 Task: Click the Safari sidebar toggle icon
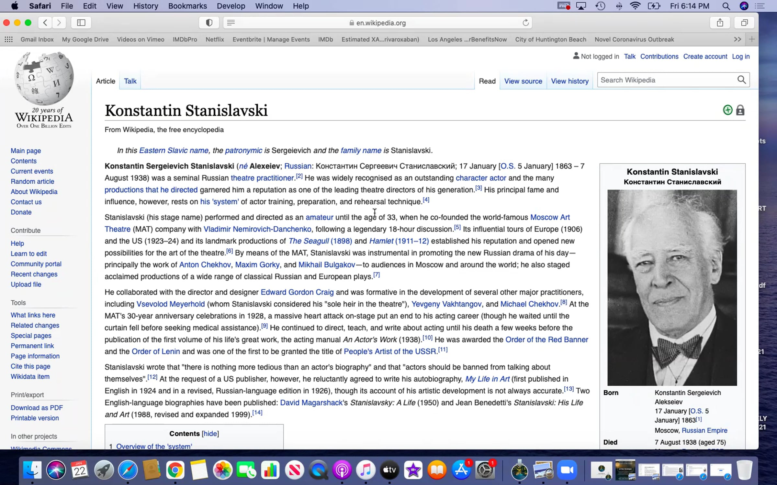[x=81, y=23]
